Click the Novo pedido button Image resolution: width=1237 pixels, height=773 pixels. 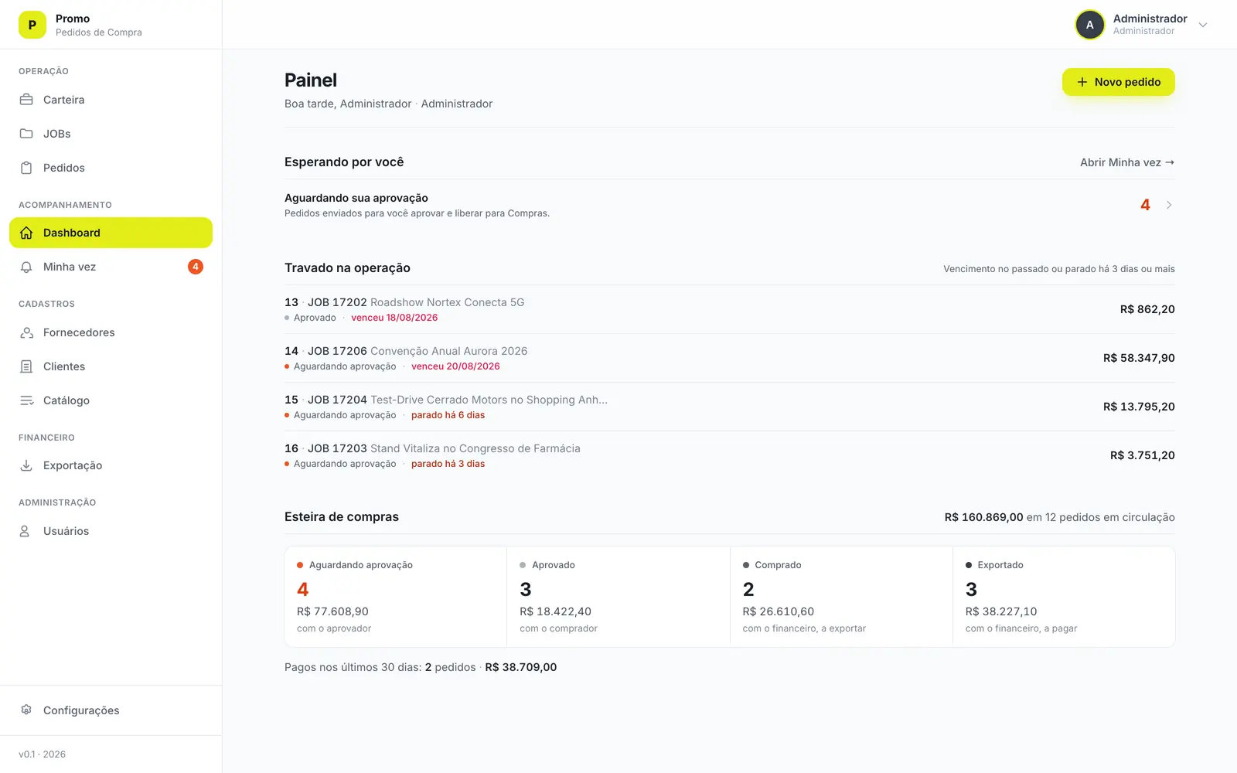click(x=1119, y=82)
